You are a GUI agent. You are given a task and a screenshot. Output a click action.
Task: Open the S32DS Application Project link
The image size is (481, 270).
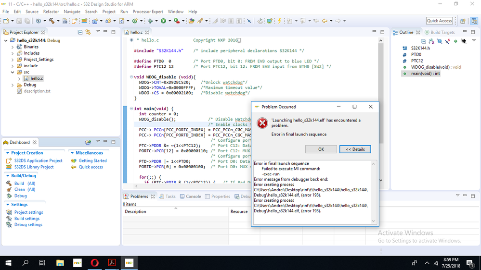(38, 161)
